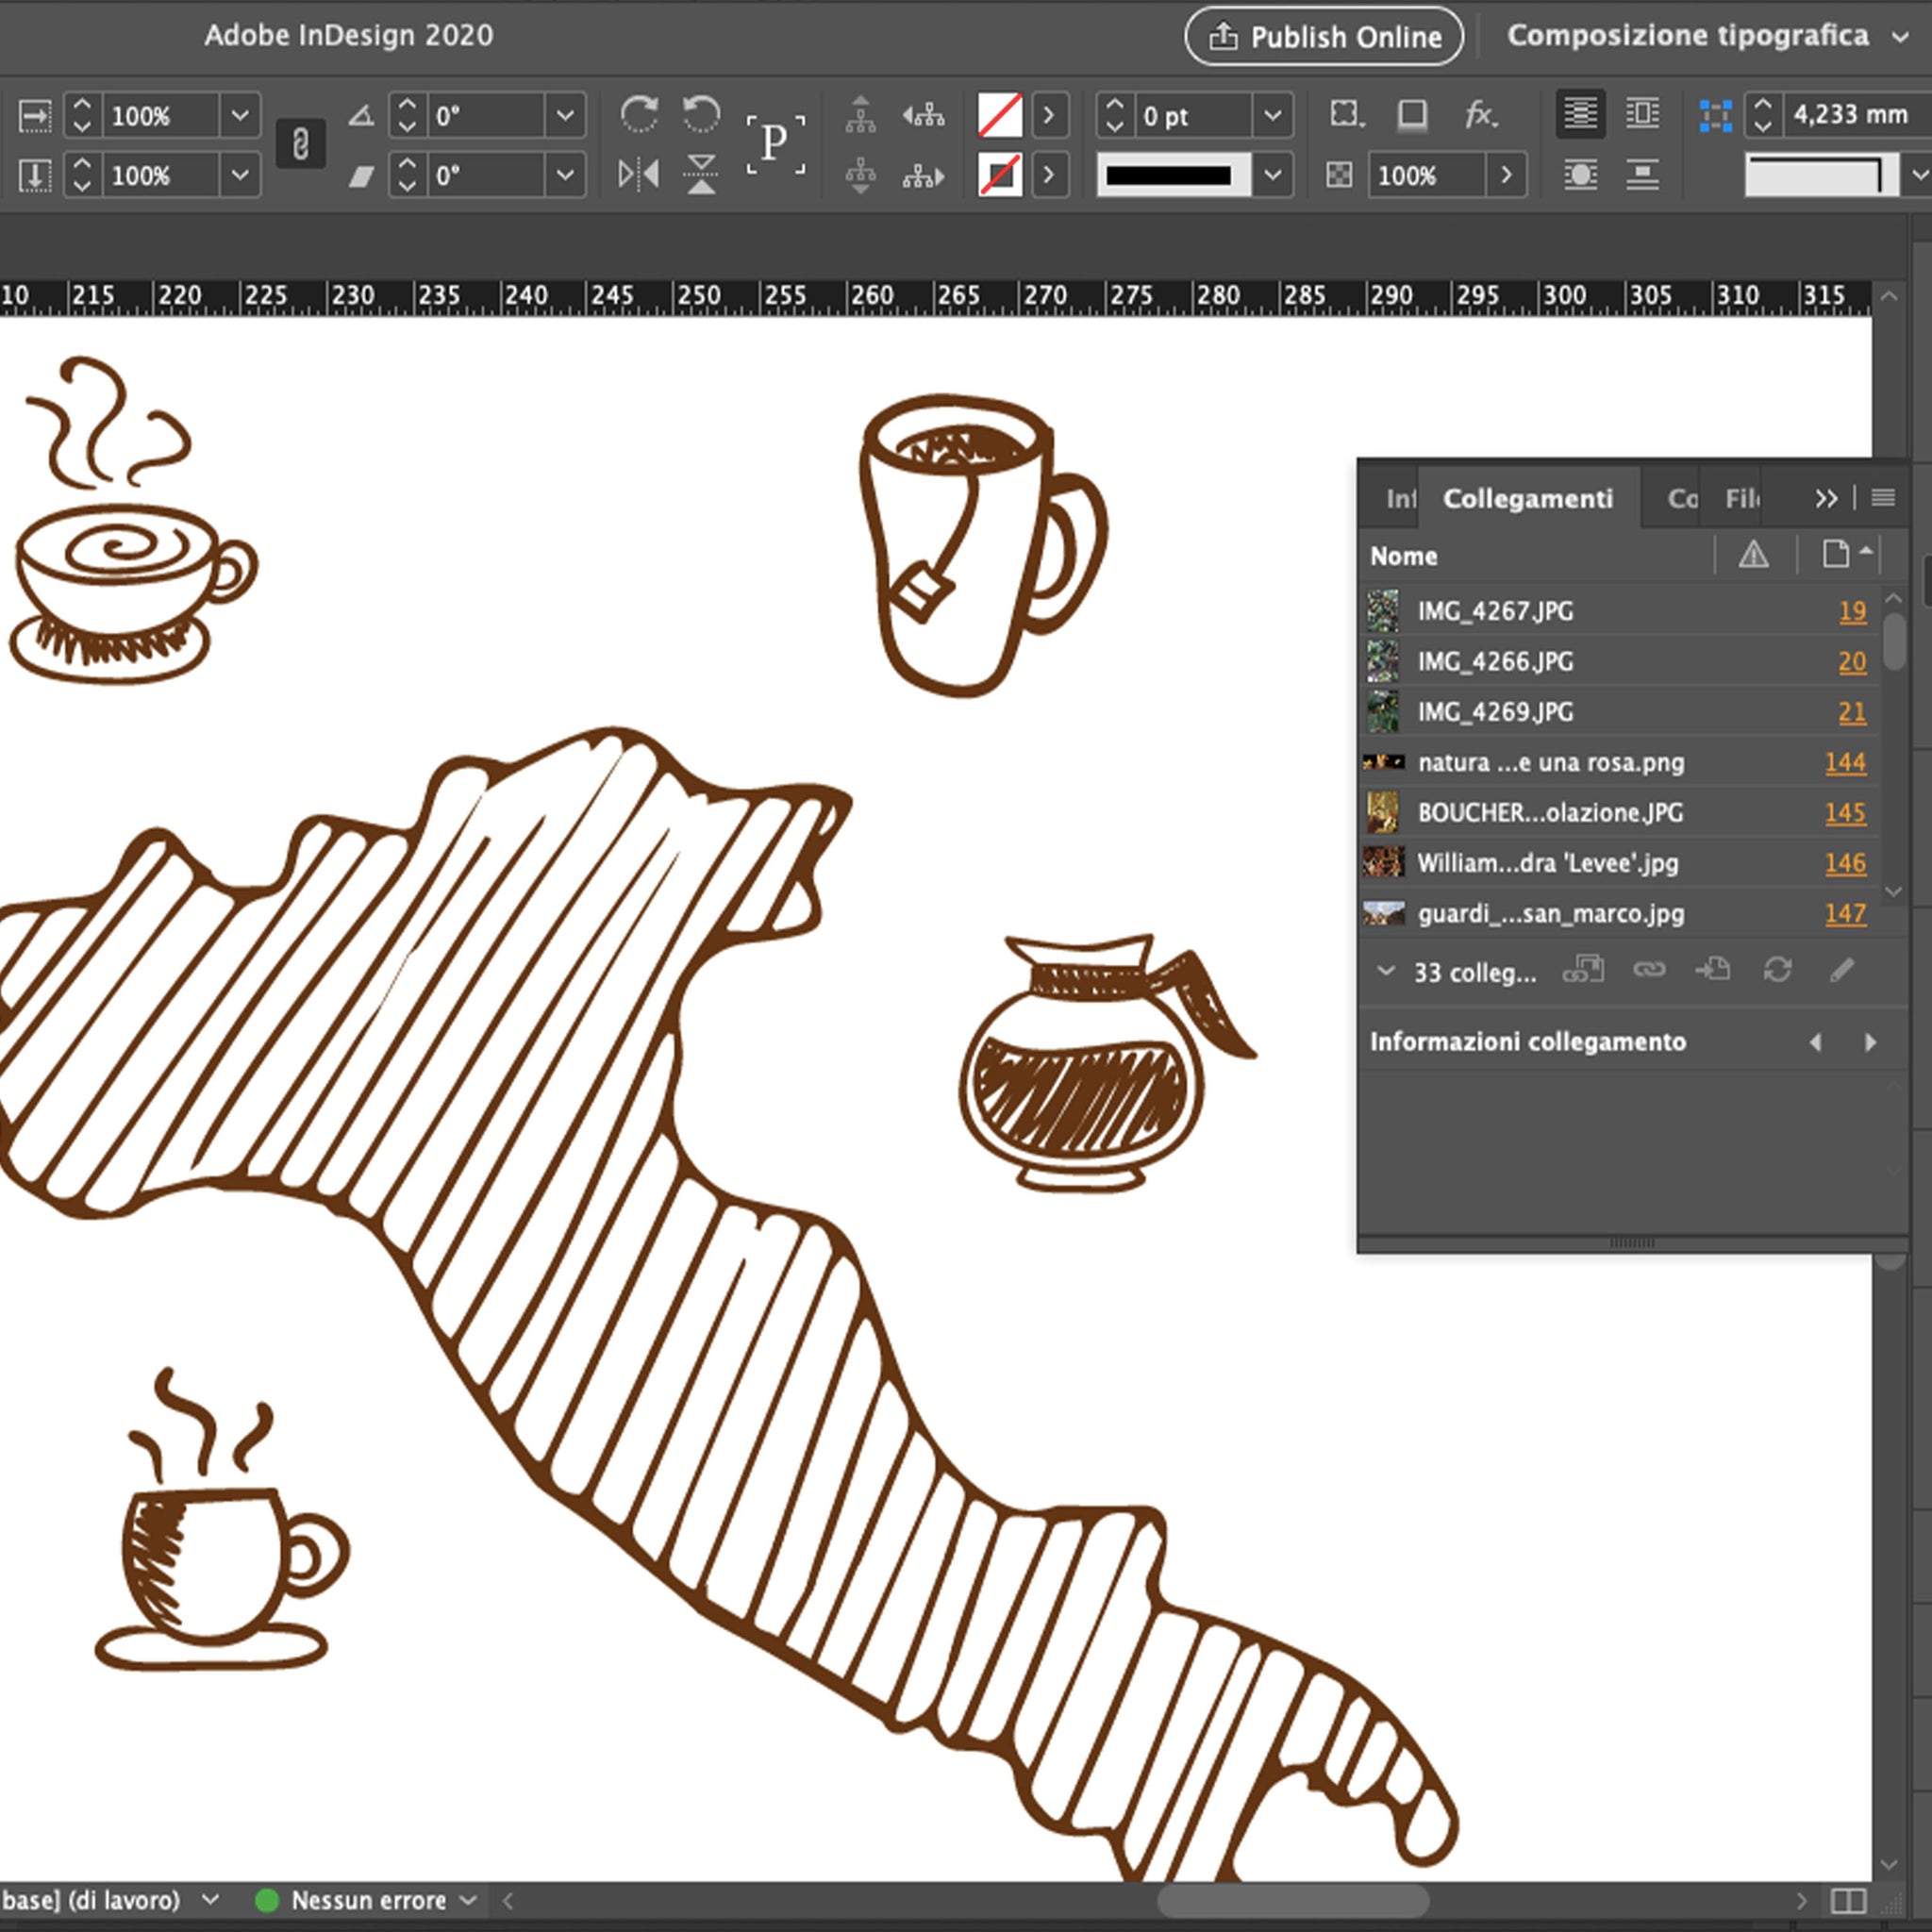Click the fill color swatch
This screenshot has height=1932, width=1932.
click(x=999, y=115)
